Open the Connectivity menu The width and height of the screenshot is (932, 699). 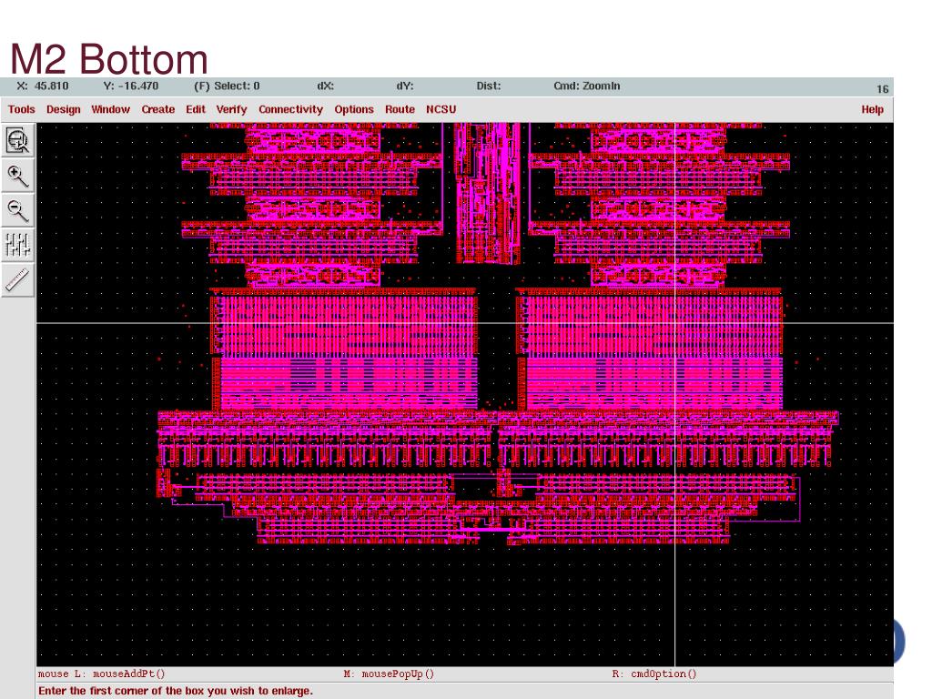coord(290,109)
